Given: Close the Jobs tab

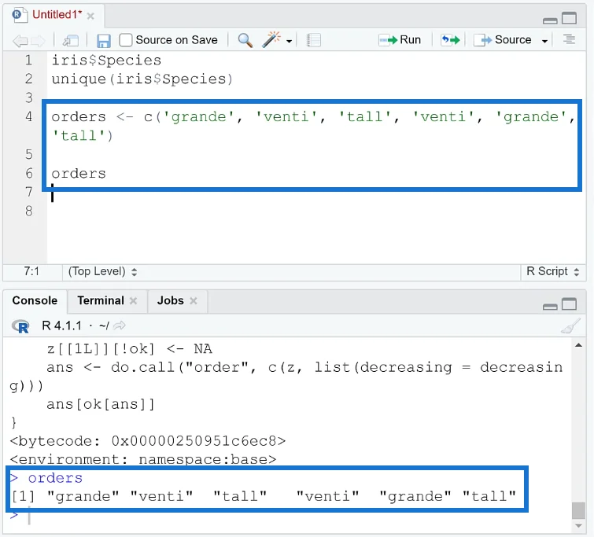Looking at the screenshot, I should point(194,301).
